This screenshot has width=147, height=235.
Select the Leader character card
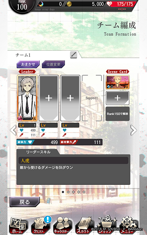(27, 98)
